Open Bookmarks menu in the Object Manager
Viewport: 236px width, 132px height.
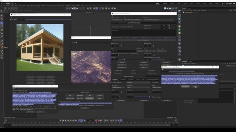(x=203, y=10)
